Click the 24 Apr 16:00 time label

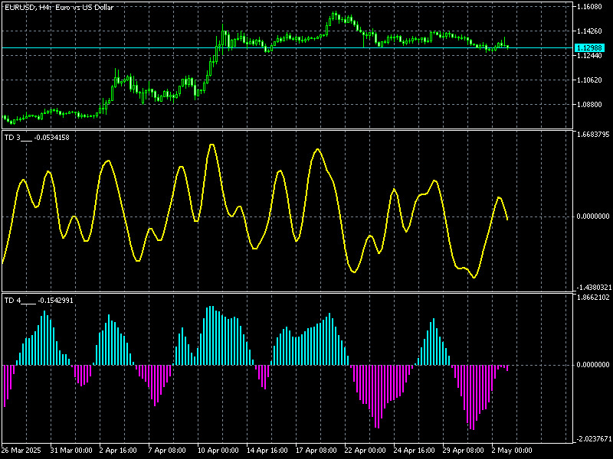click(x=414, y=451)
